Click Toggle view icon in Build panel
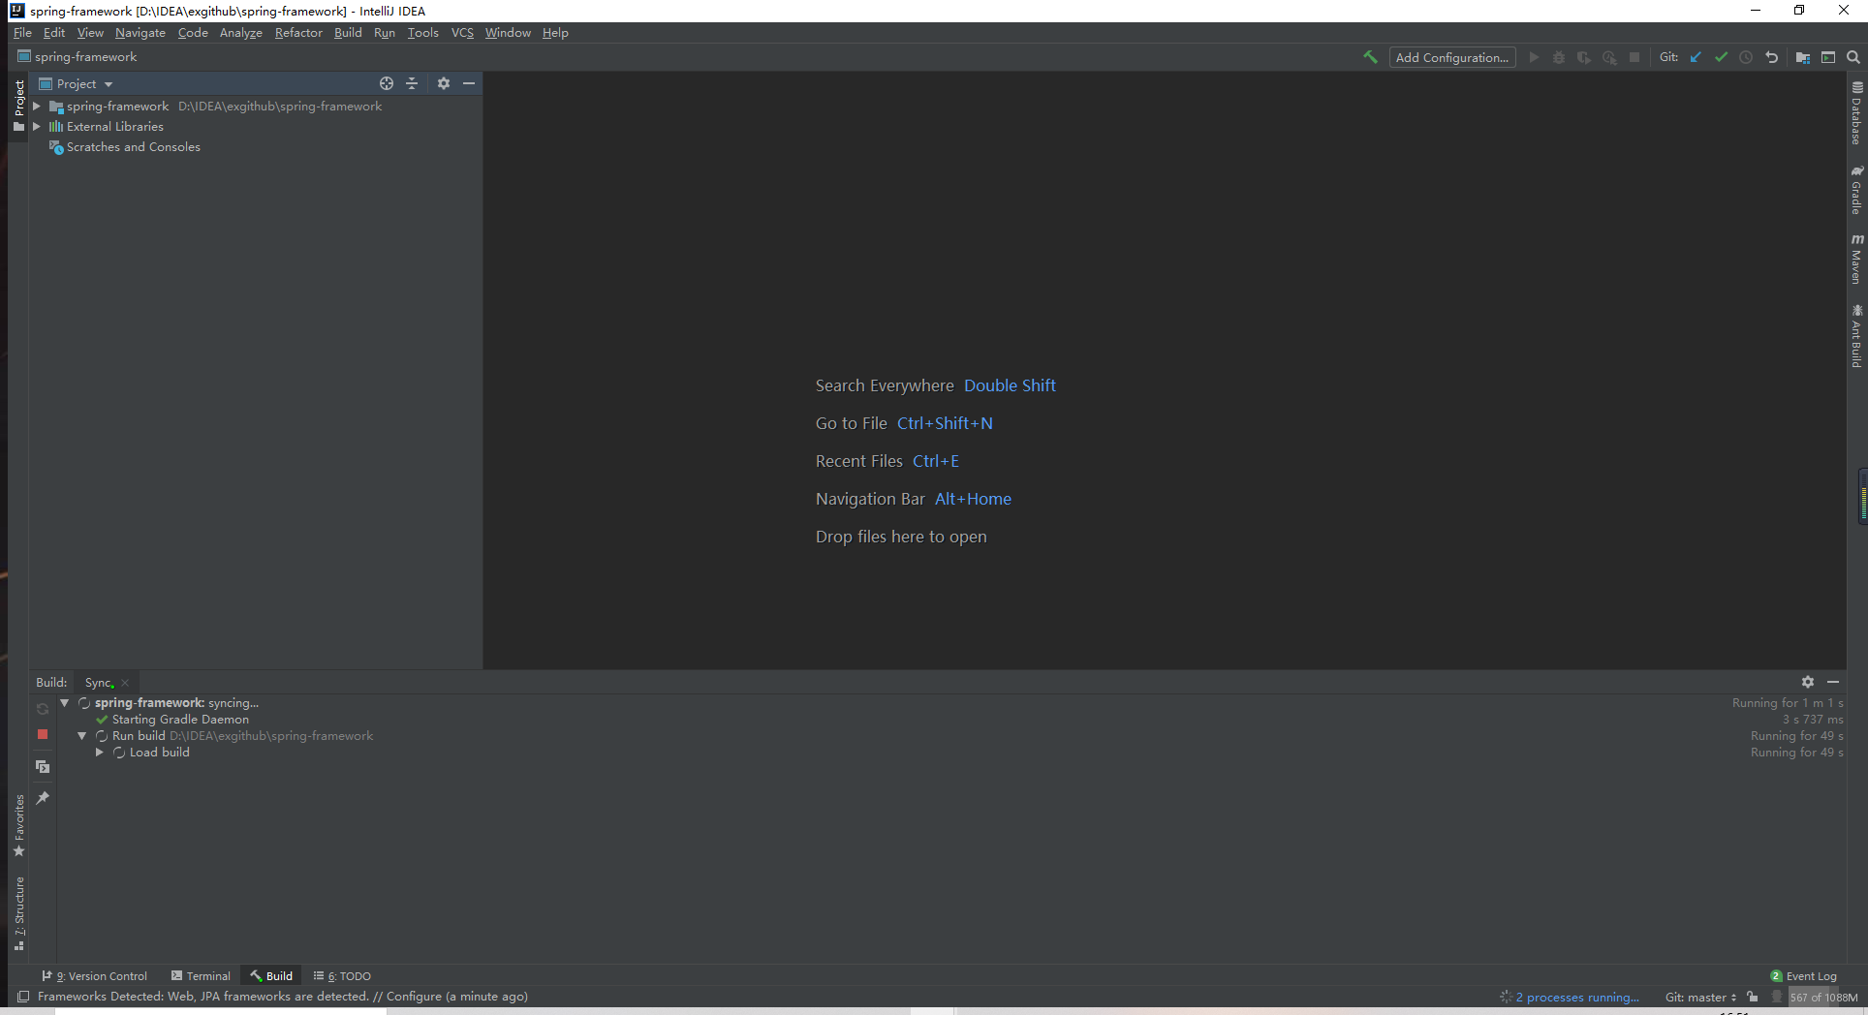Screen dimensions: 1868x1015 43,766
